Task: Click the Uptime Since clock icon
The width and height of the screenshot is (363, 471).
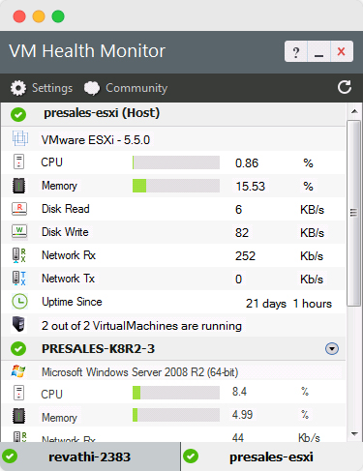Action: [19, 302]
